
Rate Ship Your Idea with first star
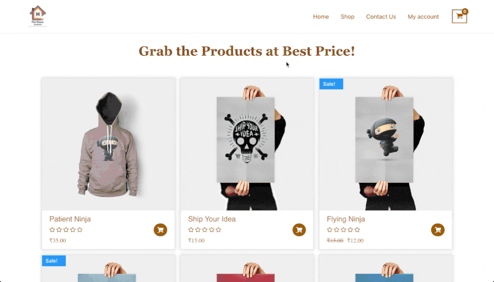(191, 230)
